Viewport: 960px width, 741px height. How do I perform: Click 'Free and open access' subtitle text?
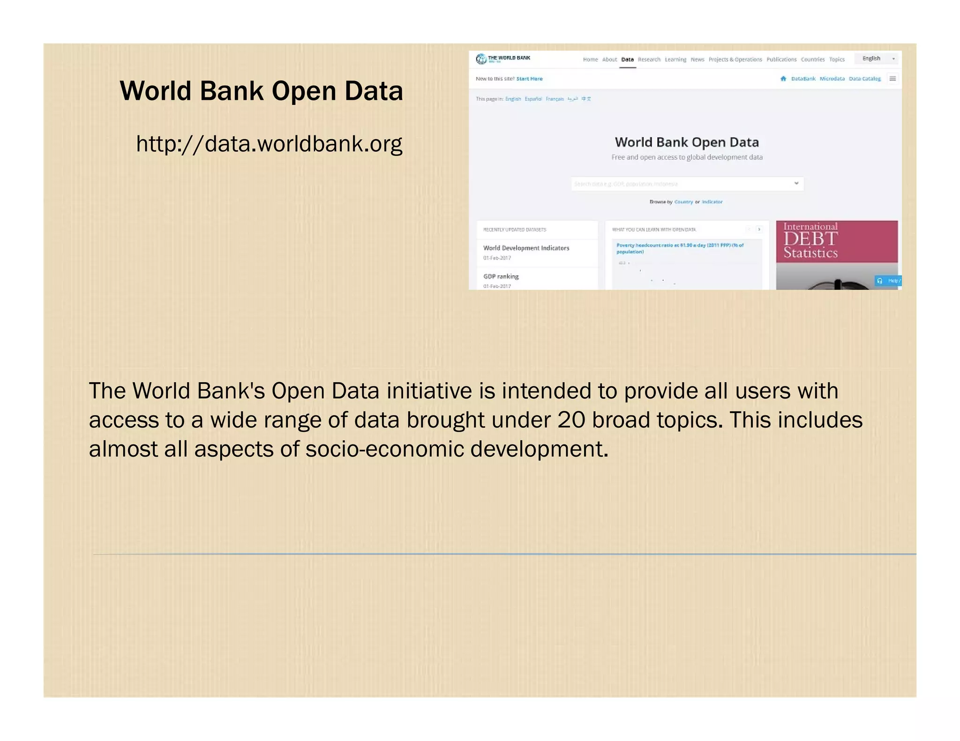(687, 157)
